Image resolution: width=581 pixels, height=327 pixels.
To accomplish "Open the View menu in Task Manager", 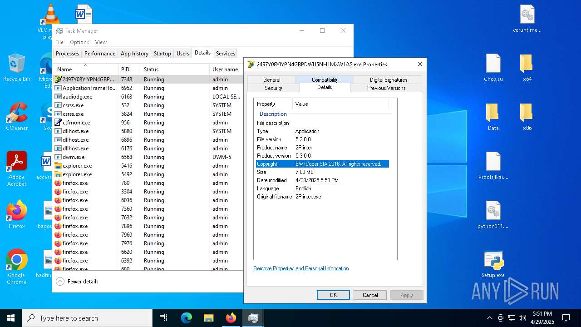I will coord(101,42).
